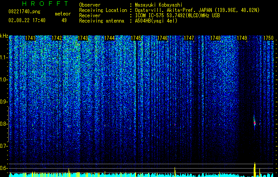Click the 0.7 kHz axis label
This screenshot has width=278, height=177.
click(x=4, y=146)
